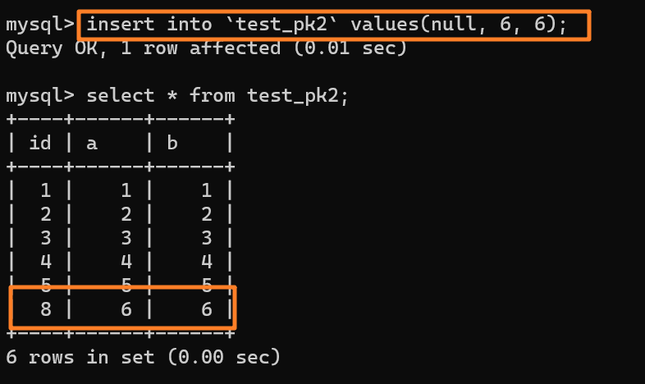Screen dimensions: 645x384
Task: Click 'values(null, 6, 6);' in the insert command
Action: click(x=459, y=25)
